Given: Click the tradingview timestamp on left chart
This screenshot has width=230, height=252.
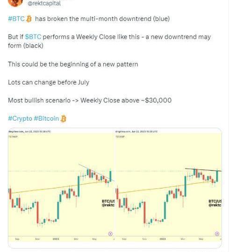Looking at the screenshot, I should pyautogui.click(x=29, y=131).
